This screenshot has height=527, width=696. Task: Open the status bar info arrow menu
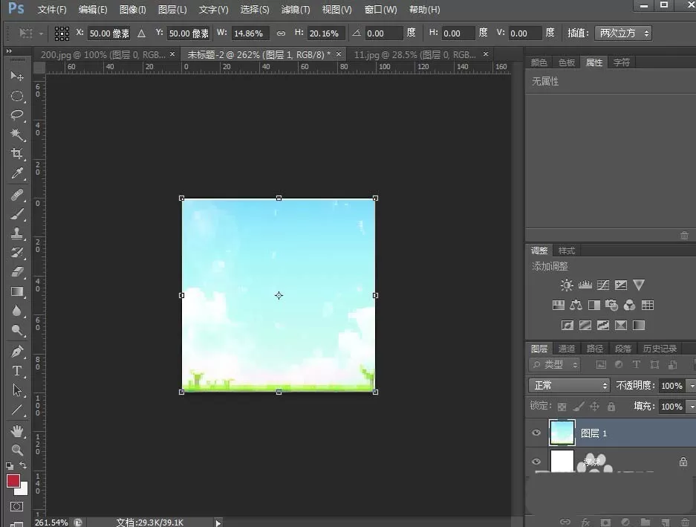coord(218,523)
